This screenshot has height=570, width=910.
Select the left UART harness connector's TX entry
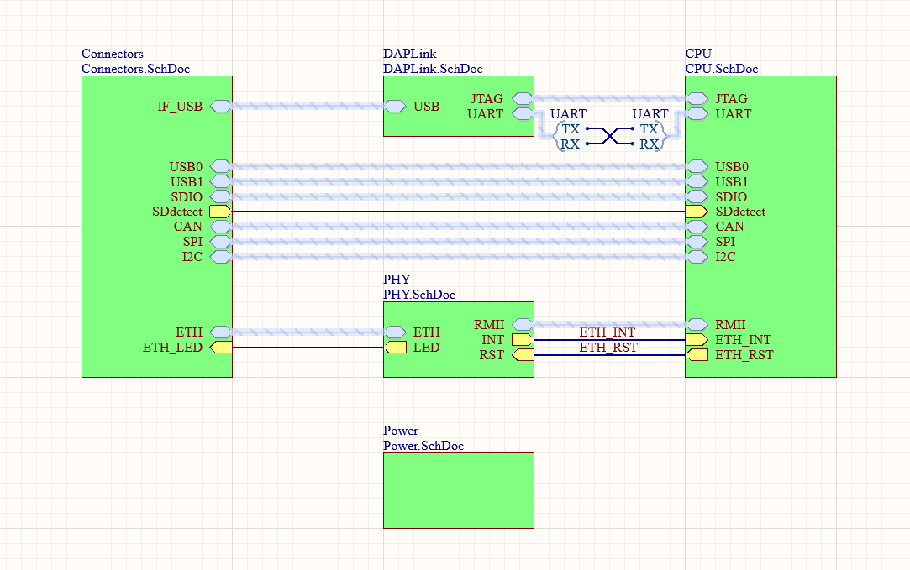[571, 129]
